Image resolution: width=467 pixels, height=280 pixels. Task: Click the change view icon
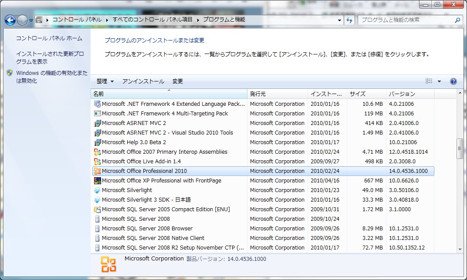(429, 81)
